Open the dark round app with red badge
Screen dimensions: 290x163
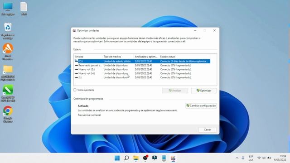point(145,158)
